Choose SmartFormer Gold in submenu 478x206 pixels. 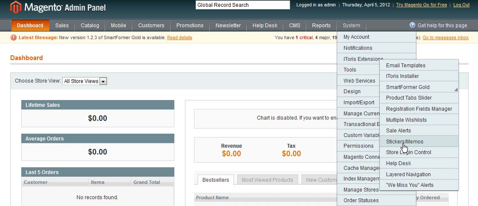coord(419,87)
